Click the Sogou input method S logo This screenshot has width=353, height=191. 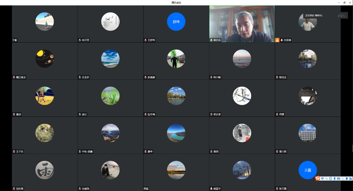click(x=318, y=179)
